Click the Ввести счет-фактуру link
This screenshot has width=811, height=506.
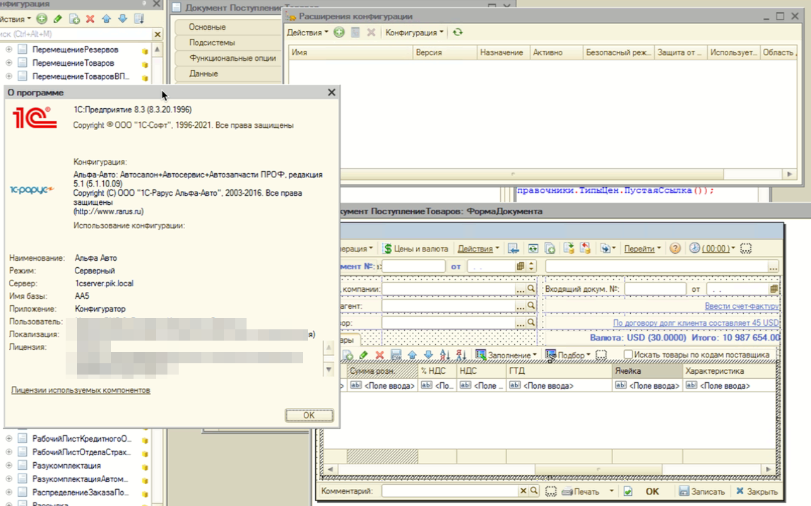741,306
